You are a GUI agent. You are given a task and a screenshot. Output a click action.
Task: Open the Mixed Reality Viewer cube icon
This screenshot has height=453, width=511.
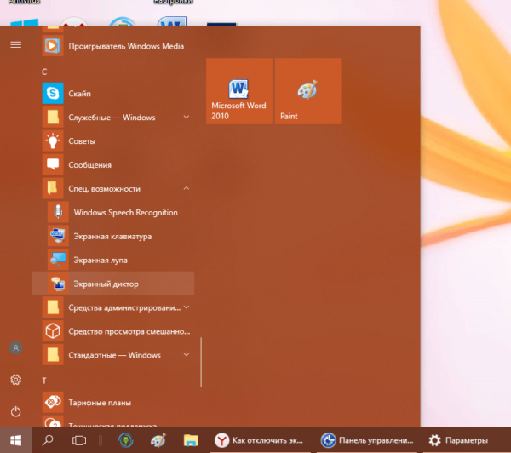coord(53,331)
